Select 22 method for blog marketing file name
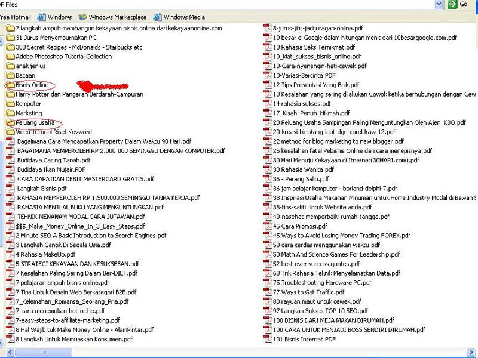 click(x=338, y=141)
